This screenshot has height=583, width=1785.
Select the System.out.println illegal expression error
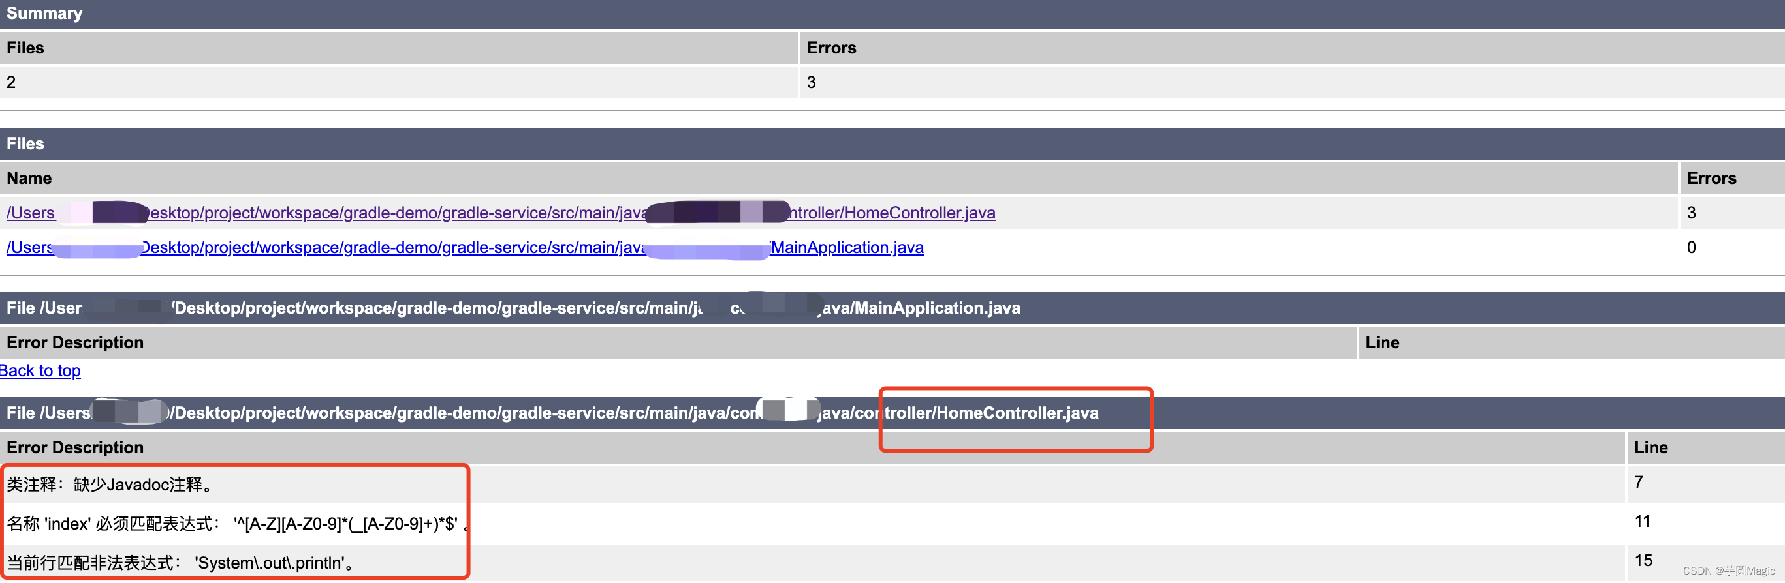(x=812, y=562)
